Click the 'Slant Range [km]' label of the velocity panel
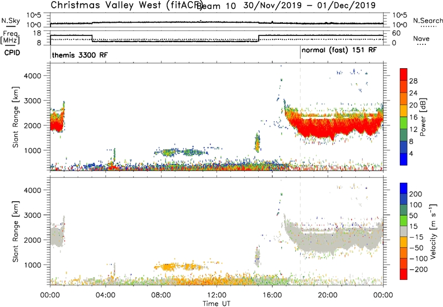Screen dimensions: 443x307 tap(16, 232)
